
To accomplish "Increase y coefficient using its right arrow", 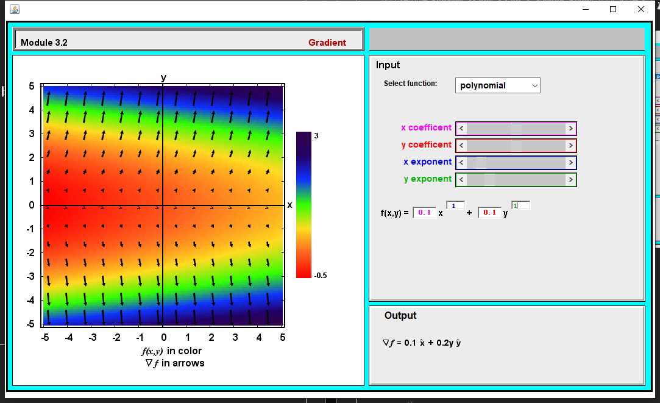I will (x=570, y=146).
